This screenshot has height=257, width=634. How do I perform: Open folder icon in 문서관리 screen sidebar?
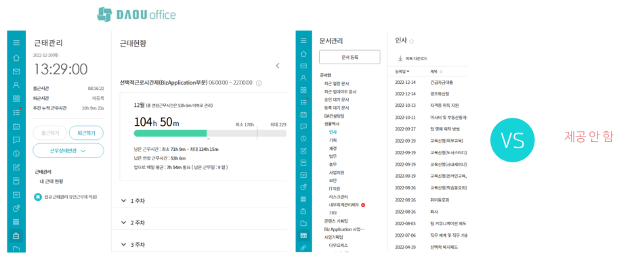[303, 223]
